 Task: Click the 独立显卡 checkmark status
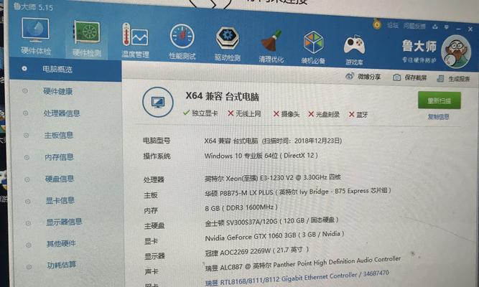point(200,113)
